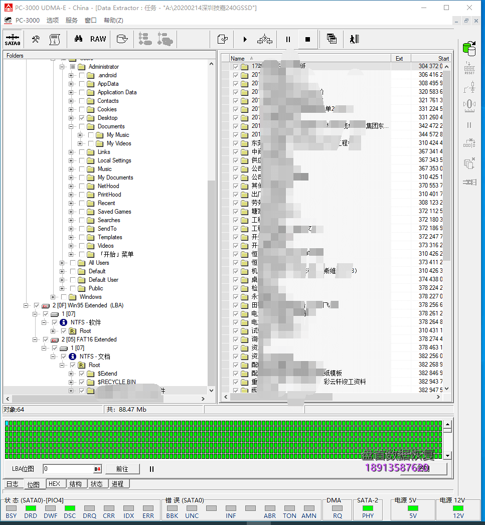Click the exit (running figure) toolbar icon
Image resolution: width=485 pixels, height=525 pixels.
pos(355,39)
